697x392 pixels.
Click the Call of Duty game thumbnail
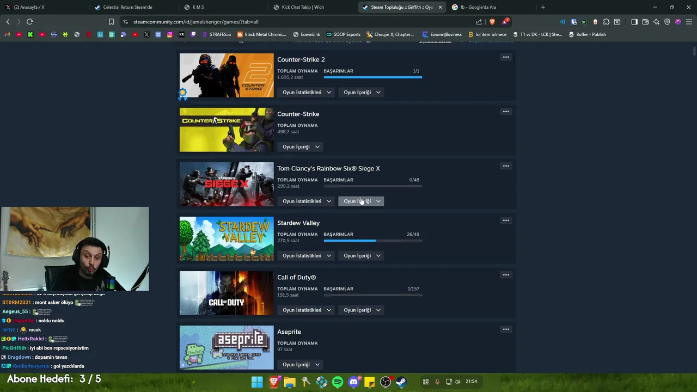pos(227,293)
